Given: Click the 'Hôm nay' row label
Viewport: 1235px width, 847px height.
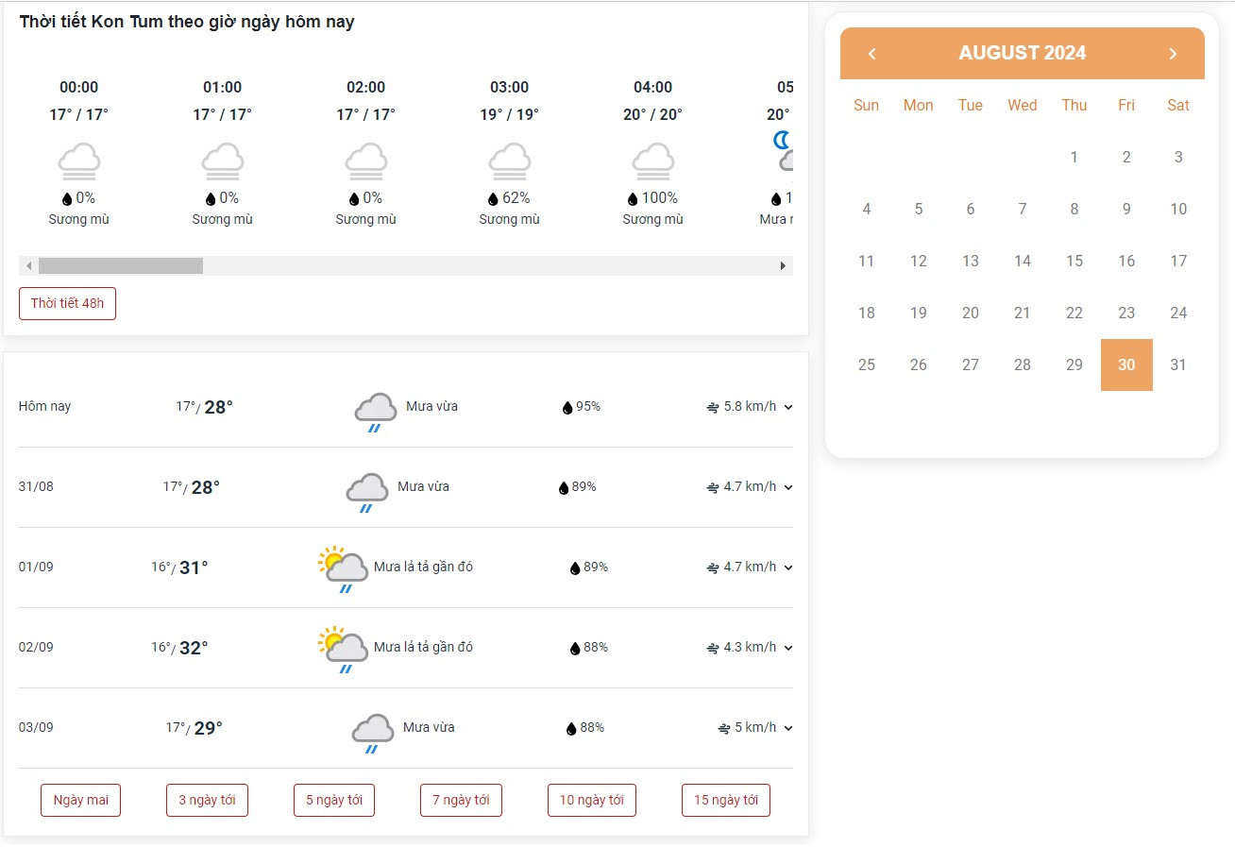Looking at the screenshot, I should click(45, 407).
